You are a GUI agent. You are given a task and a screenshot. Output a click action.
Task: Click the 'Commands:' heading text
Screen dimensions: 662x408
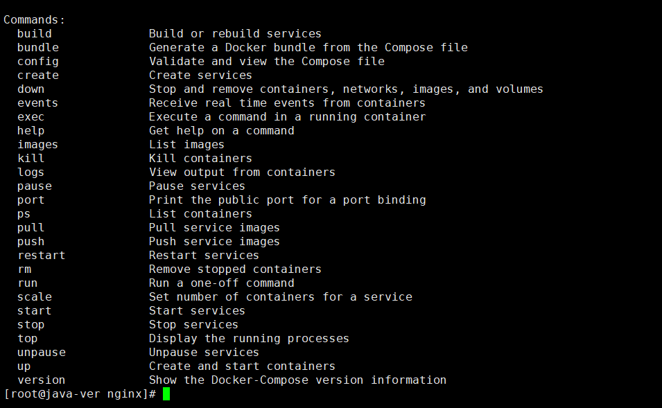coord(35,19)
